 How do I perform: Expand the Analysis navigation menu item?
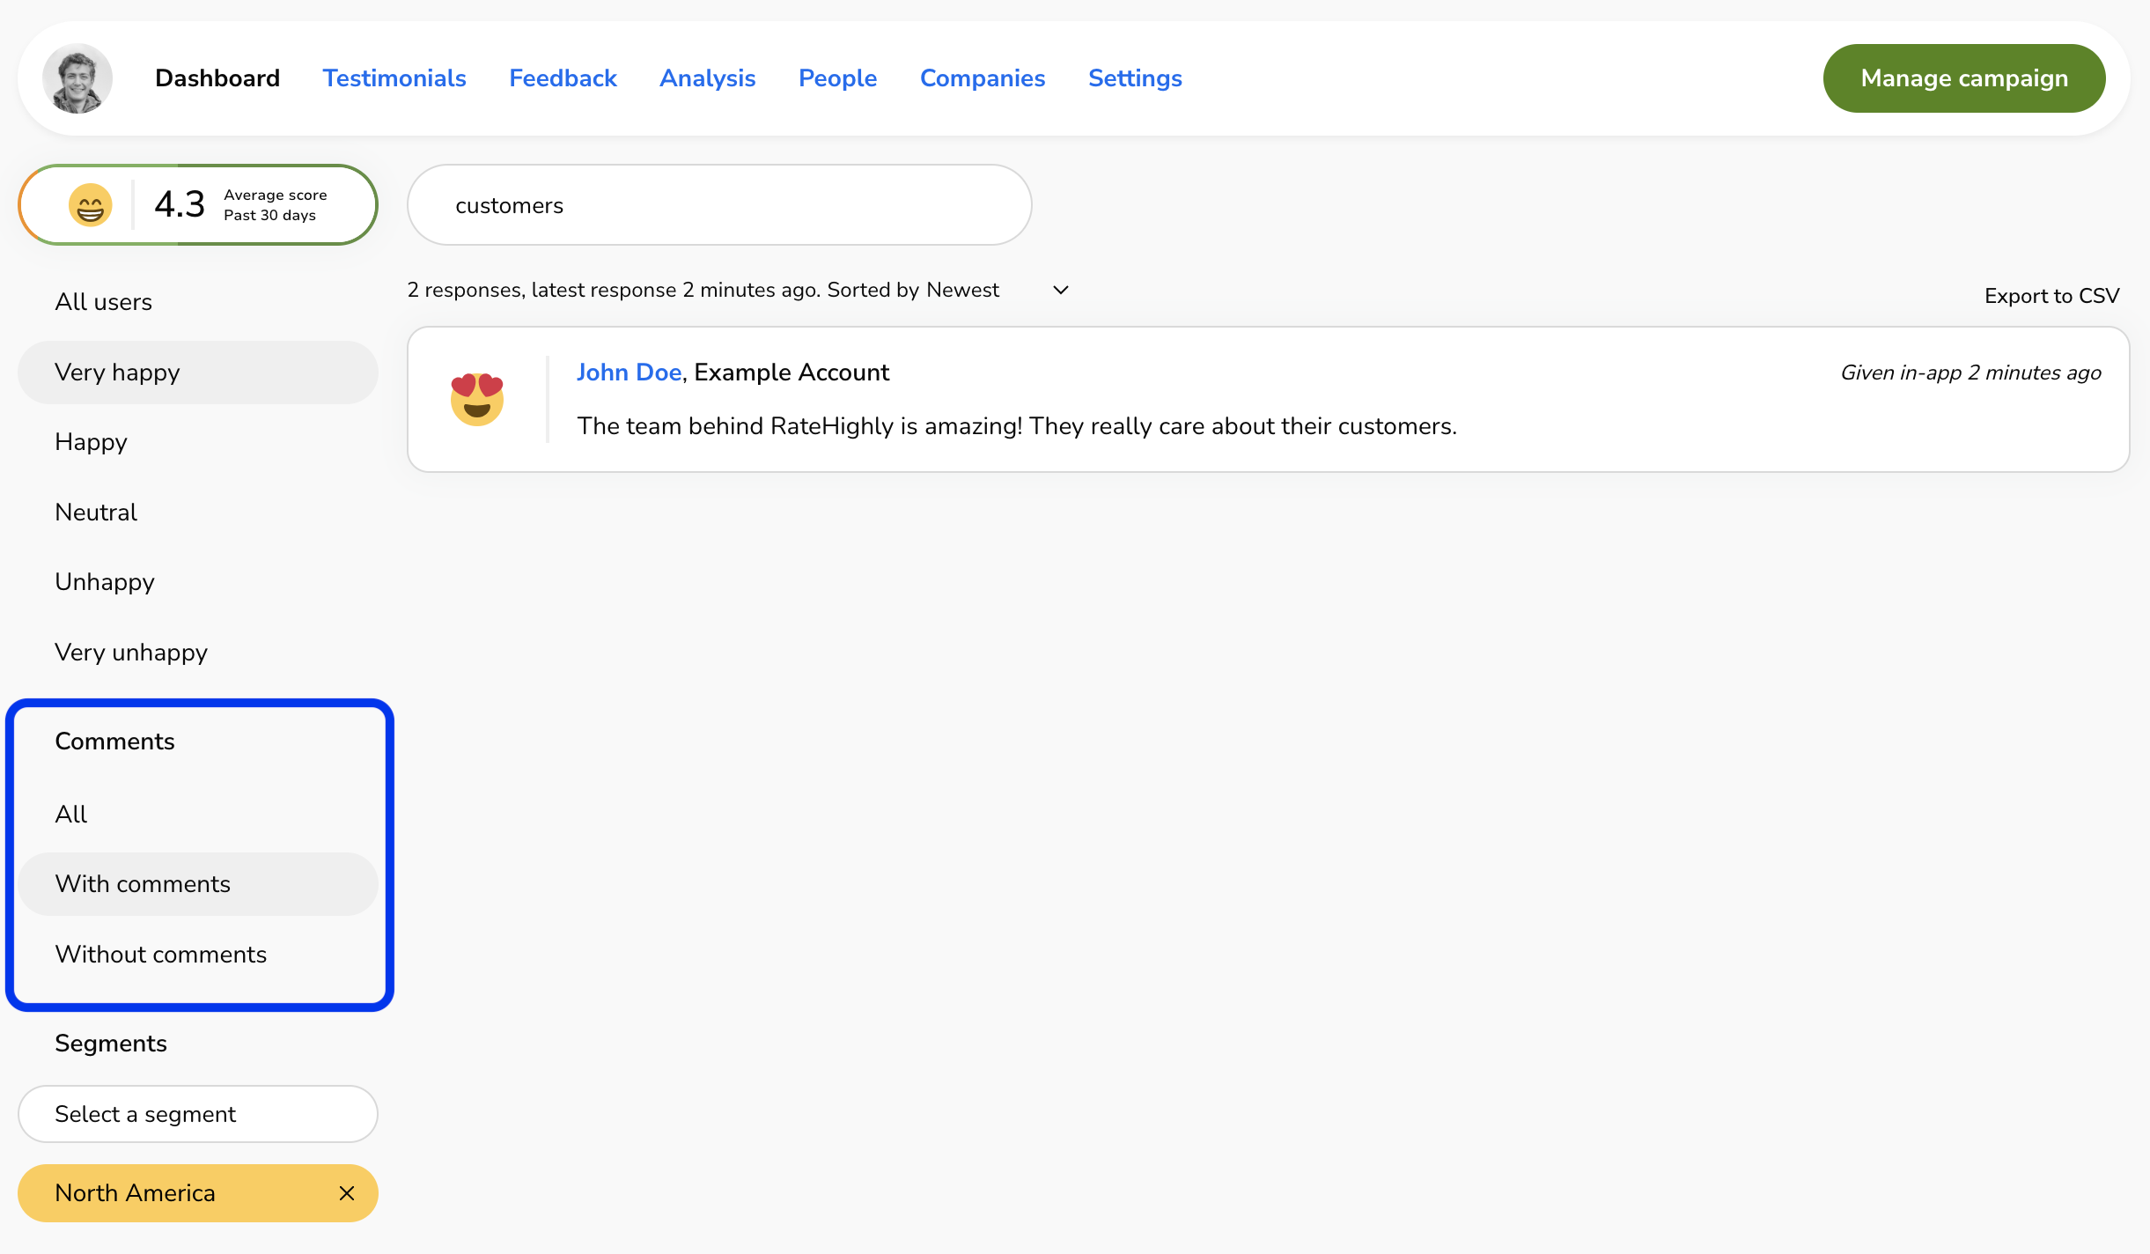coord(709,77)
